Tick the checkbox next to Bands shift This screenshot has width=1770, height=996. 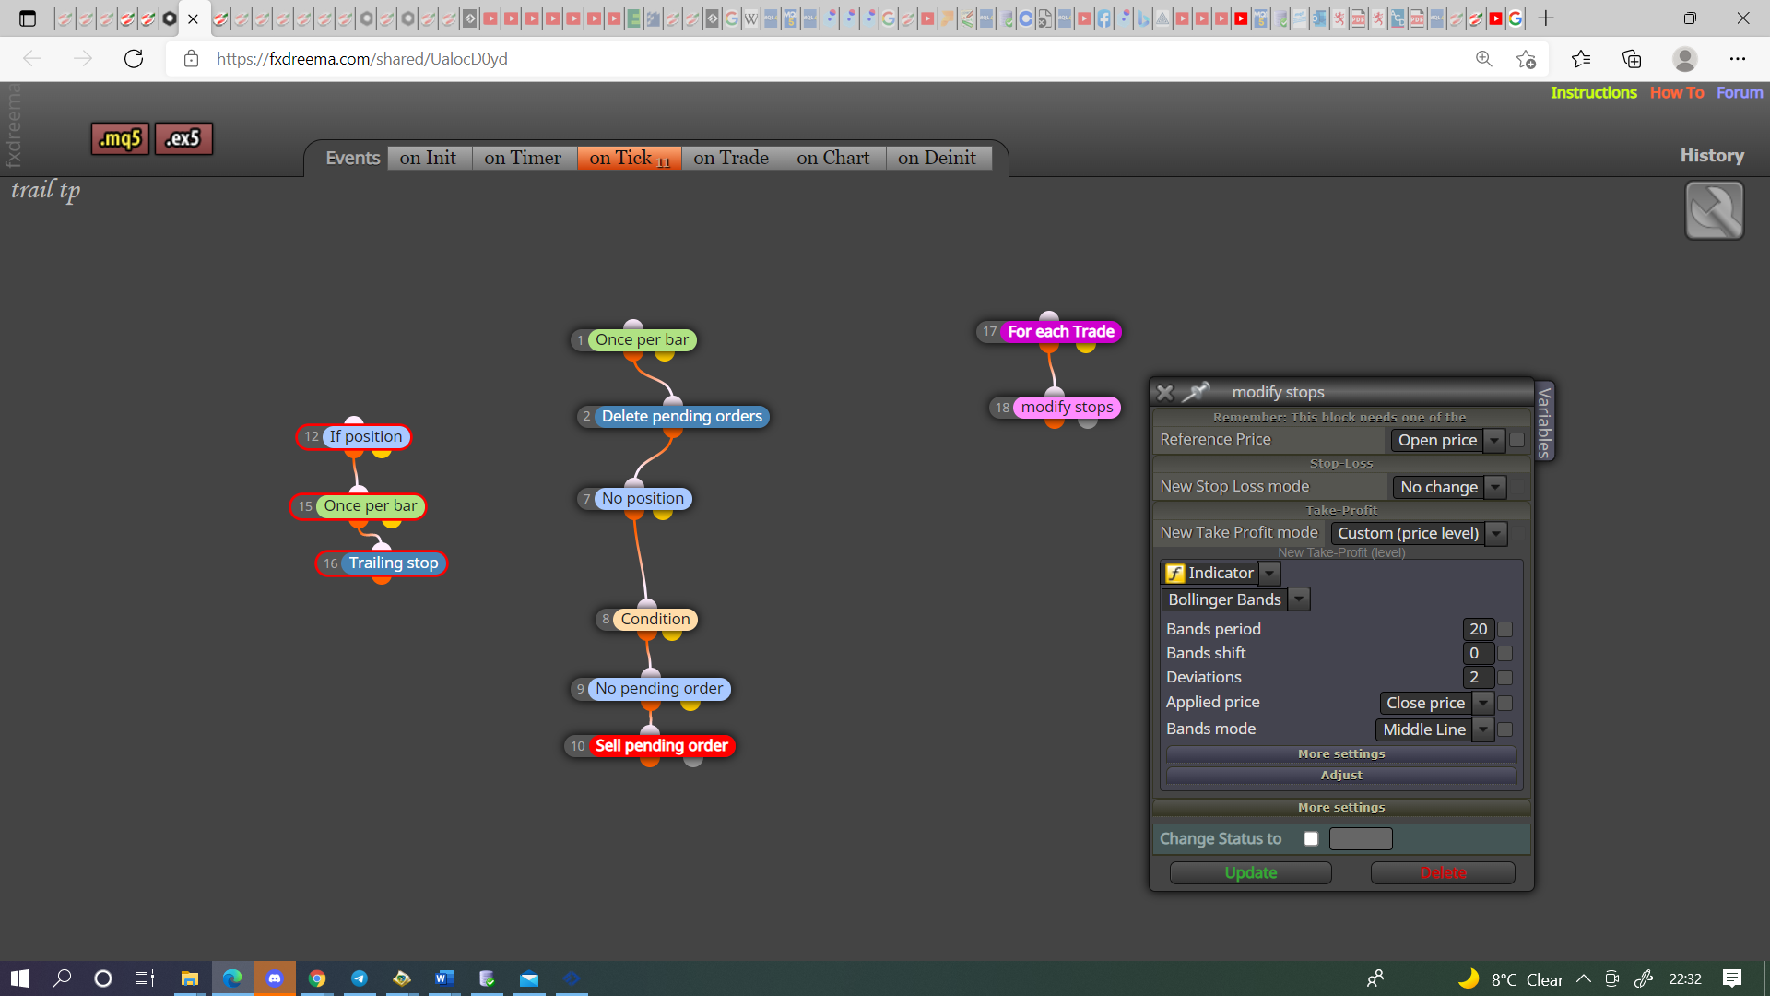pos(1505,654)
